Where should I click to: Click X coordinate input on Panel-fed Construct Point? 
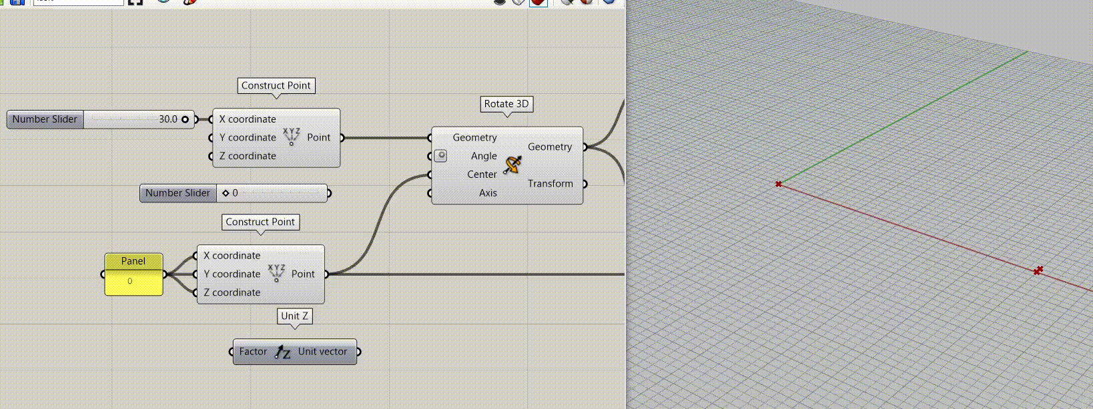(232, 256)
